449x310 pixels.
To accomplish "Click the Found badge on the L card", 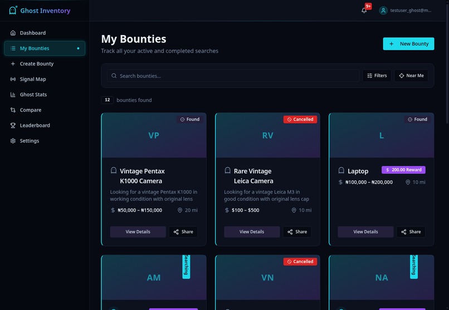I will tap(417, 119).
